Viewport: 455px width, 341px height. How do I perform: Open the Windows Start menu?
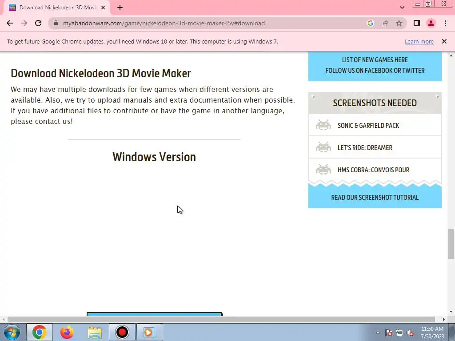12,332
